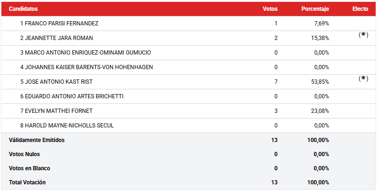Click the Candidatos column header

click(x=24, y=9)
